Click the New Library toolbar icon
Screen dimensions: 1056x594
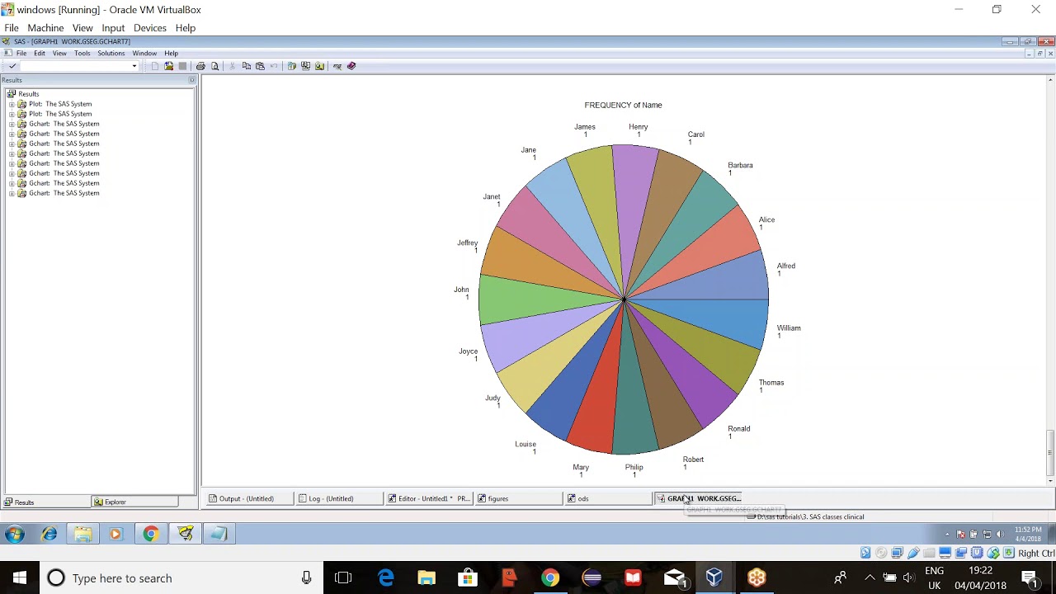[291, 66]
